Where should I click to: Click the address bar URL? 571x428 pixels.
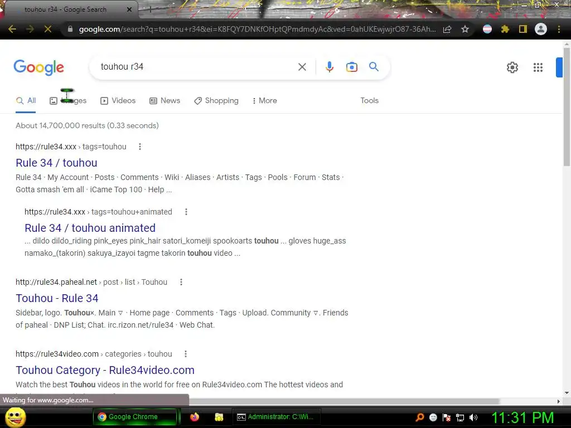257,29
